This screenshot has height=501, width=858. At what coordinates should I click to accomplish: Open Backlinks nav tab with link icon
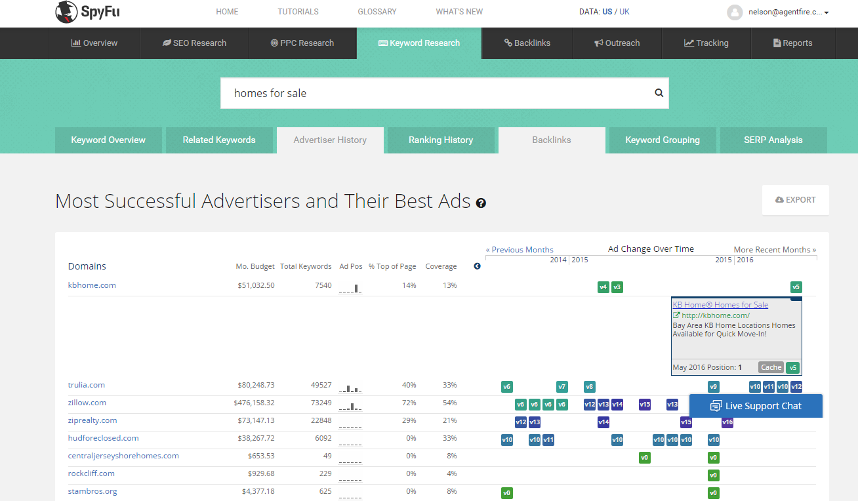tap(527, 43)
